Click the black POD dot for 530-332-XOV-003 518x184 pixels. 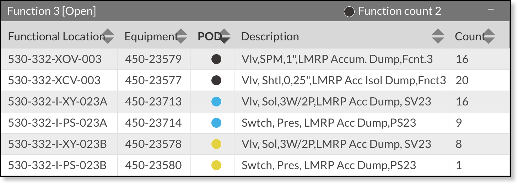coord(216,59)
